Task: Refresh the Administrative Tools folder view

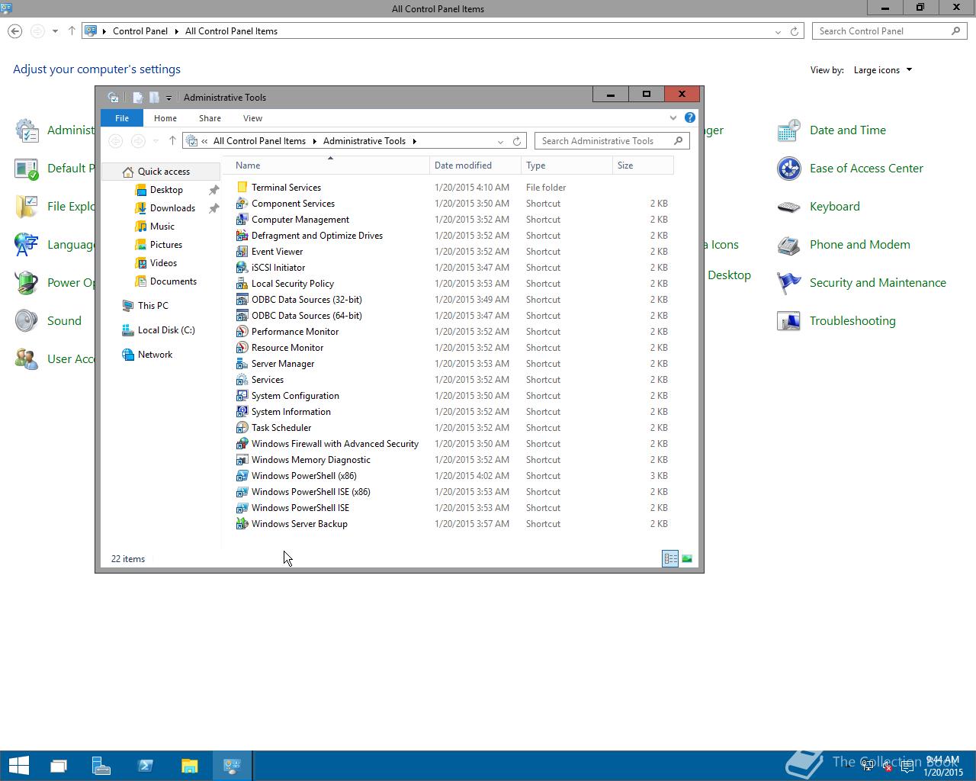Action: [x=517, y=141]
